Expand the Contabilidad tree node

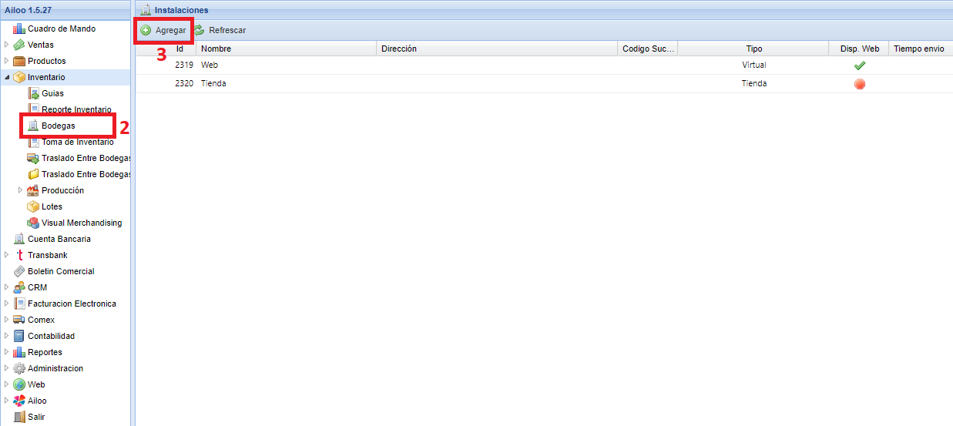tap(7, 336)
